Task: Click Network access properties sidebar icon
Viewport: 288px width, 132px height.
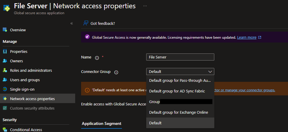Action: tap(5, 99)
